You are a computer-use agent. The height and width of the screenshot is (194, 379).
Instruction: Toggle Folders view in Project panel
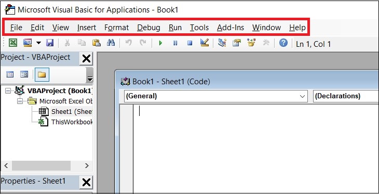[x=42, y=74]
